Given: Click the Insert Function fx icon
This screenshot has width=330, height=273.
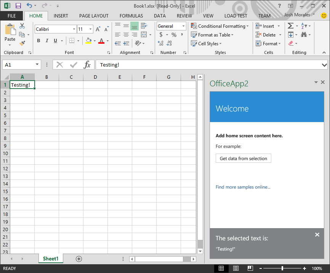Looking at the screenshot, I should (x=88, y=64).
